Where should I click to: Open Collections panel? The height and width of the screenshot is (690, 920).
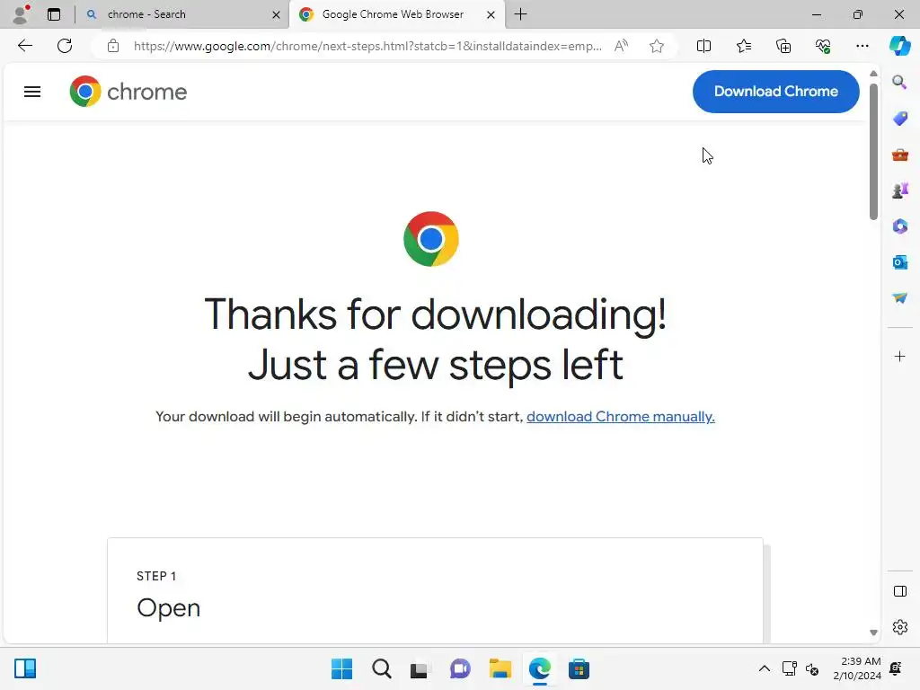[783, 46]
